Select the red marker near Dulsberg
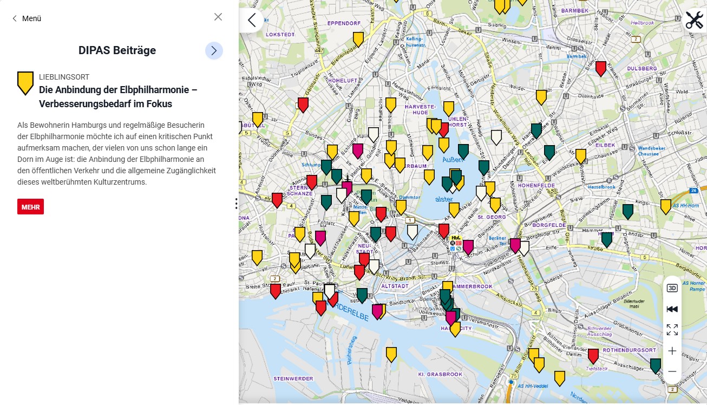 pyautogui.click(x=601, y=69)
